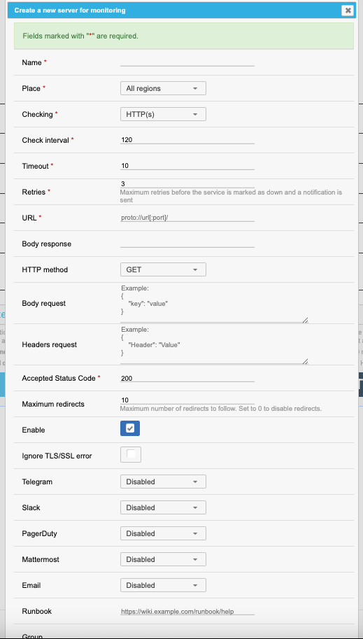Open the Email dropdown
This screenshot has width=363, height=639.
tap(163, 585)
